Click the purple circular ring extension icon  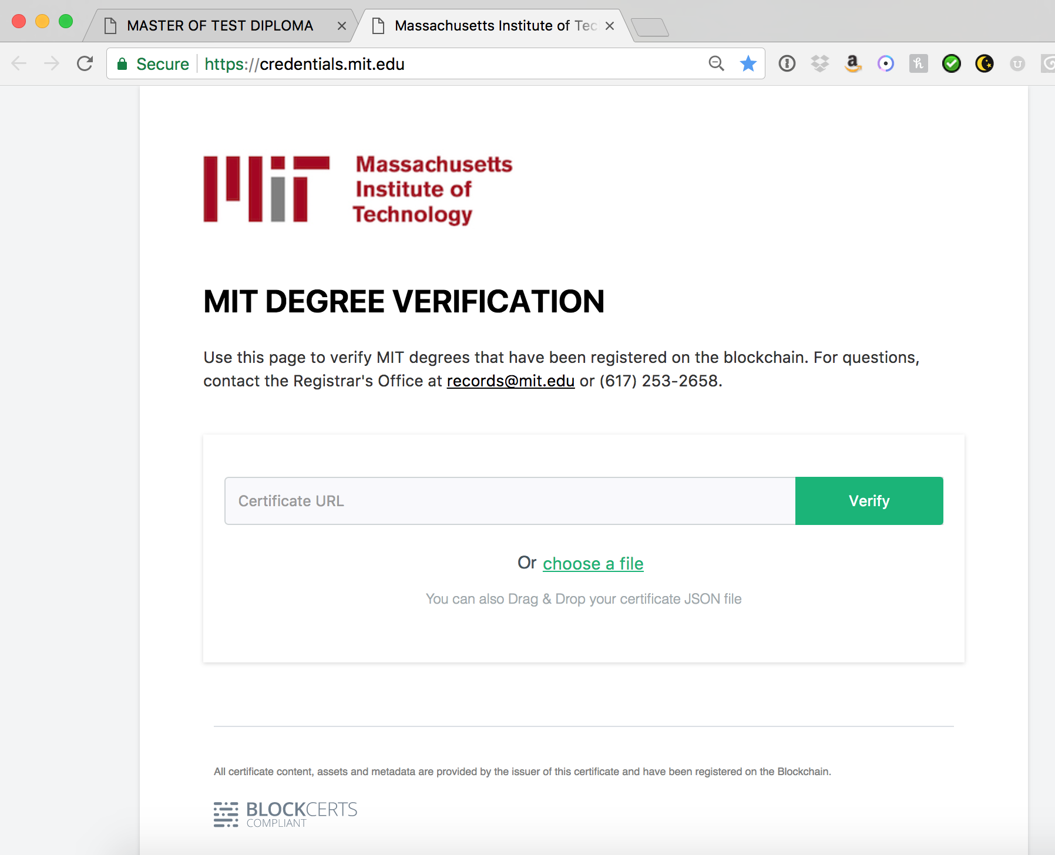(886, 63)
